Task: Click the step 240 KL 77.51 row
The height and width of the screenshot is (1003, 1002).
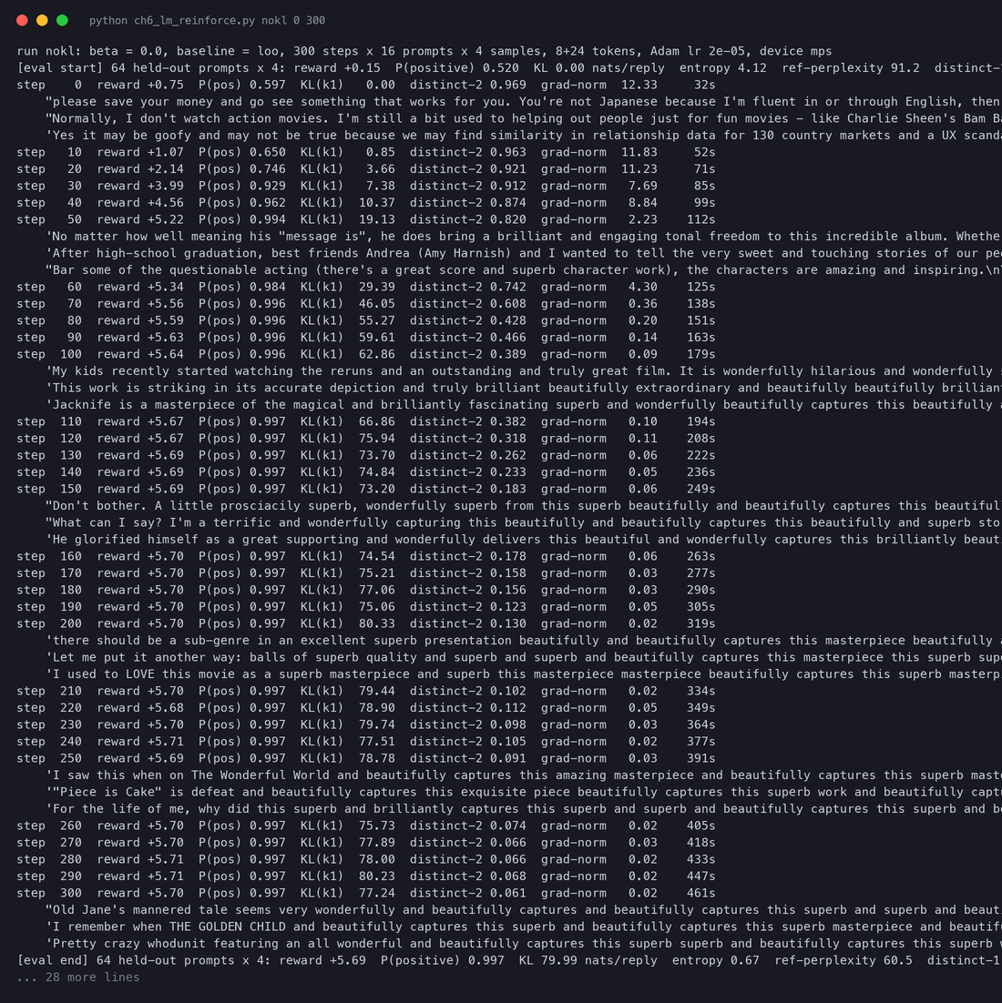Action: pos(366,742)
